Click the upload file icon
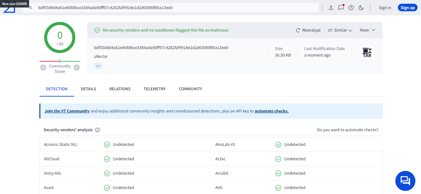421x194 pixels. [x=331, y=8]
